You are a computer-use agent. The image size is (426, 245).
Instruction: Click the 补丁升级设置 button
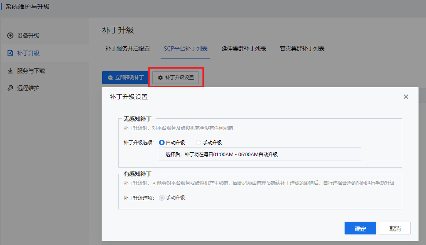coord(176,78)
